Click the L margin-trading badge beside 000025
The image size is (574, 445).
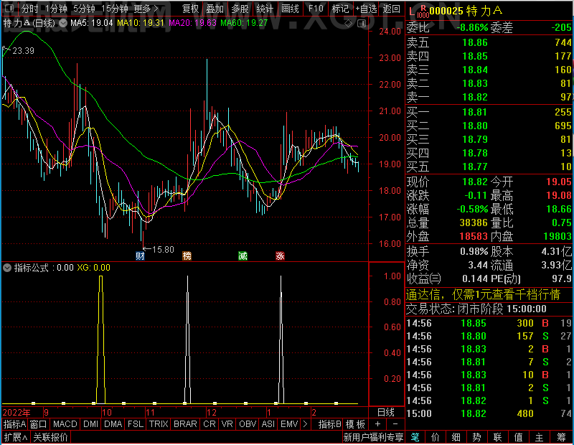pos(412,11)
